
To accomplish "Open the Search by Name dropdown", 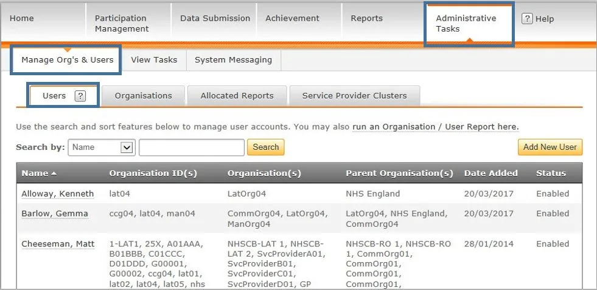I will click(x=102, y=147).
